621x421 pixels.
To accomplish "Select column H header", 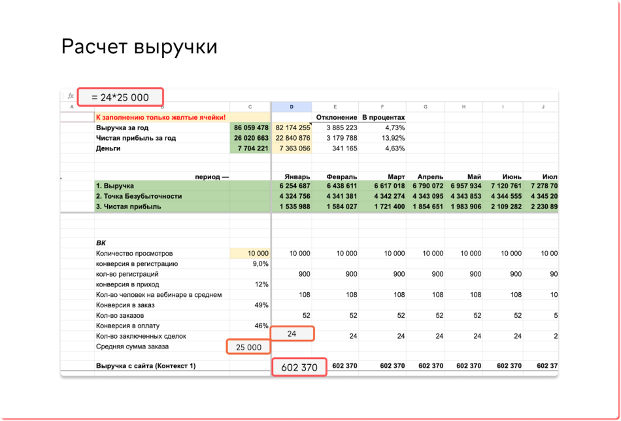I will 463,107.
